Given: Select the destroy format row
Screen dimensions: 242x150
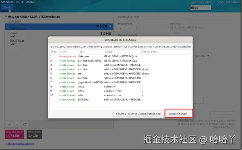Looking at the screenshot, I should [x=120, y=56].
